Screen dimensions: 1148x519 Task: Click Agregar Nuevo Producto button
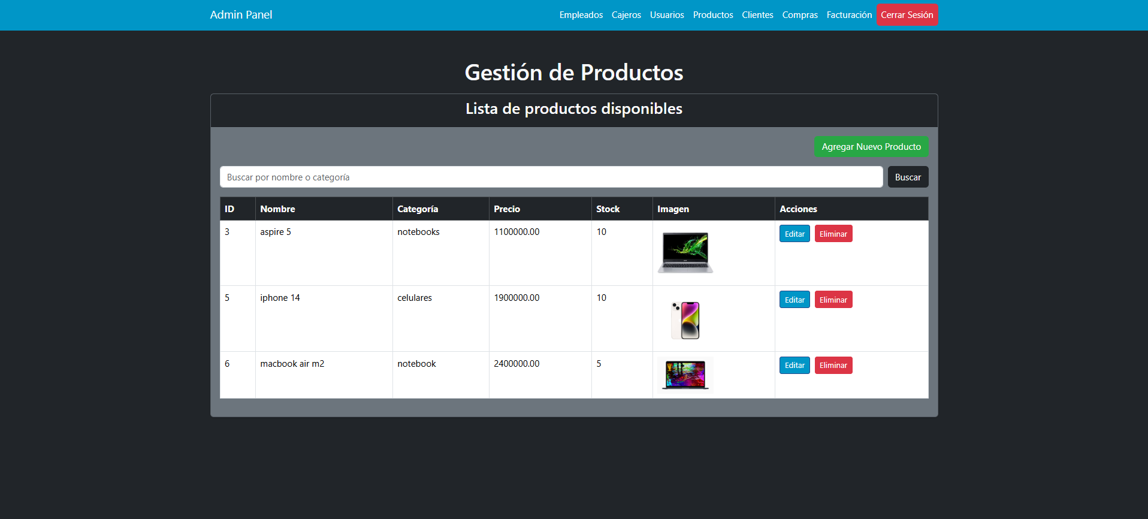[871, 147]
